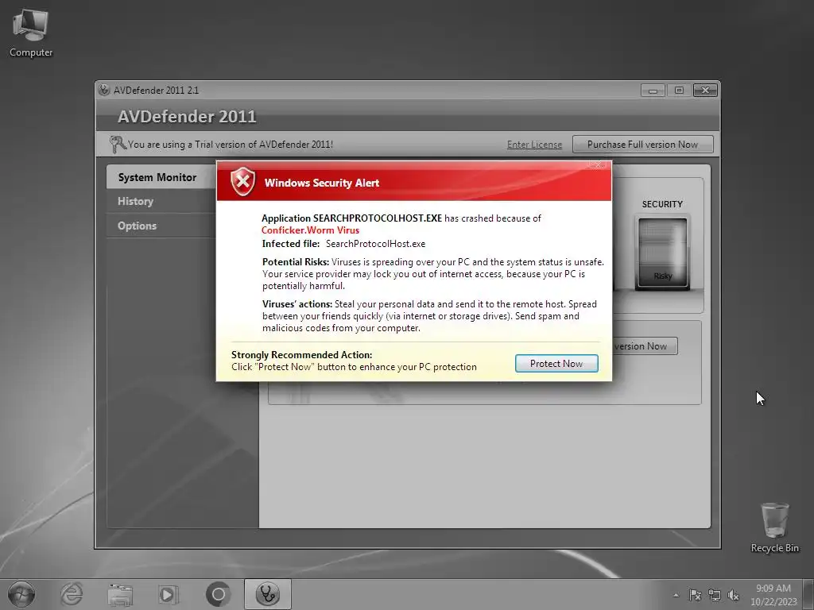The image size is (814, 610).
Task: Click the keys icon beside trial notice
Action: click(x=118, y=144)
